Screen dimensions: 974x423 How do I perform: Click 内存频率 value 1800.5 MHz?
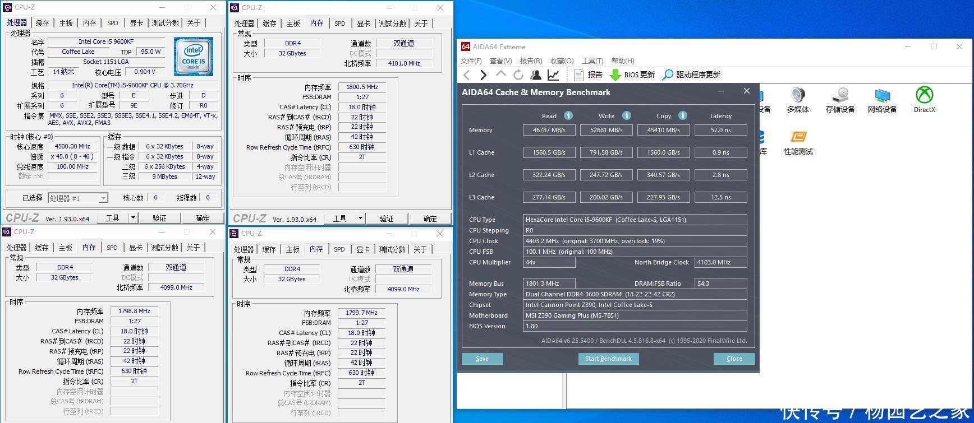pos(362,87)
